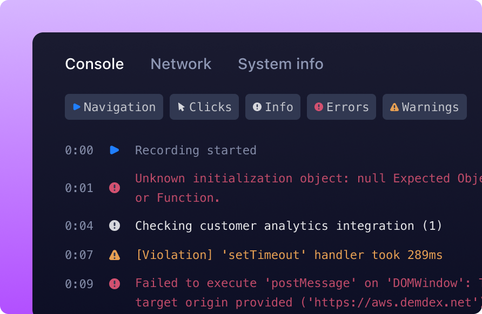Switch to the Console tab
This screenshot has width=482, height=314.
tap(95, 64)
